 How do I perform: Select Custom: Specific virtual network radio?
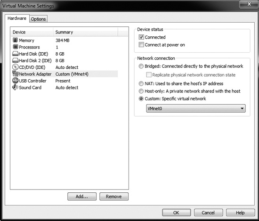(x=141, y=98)
